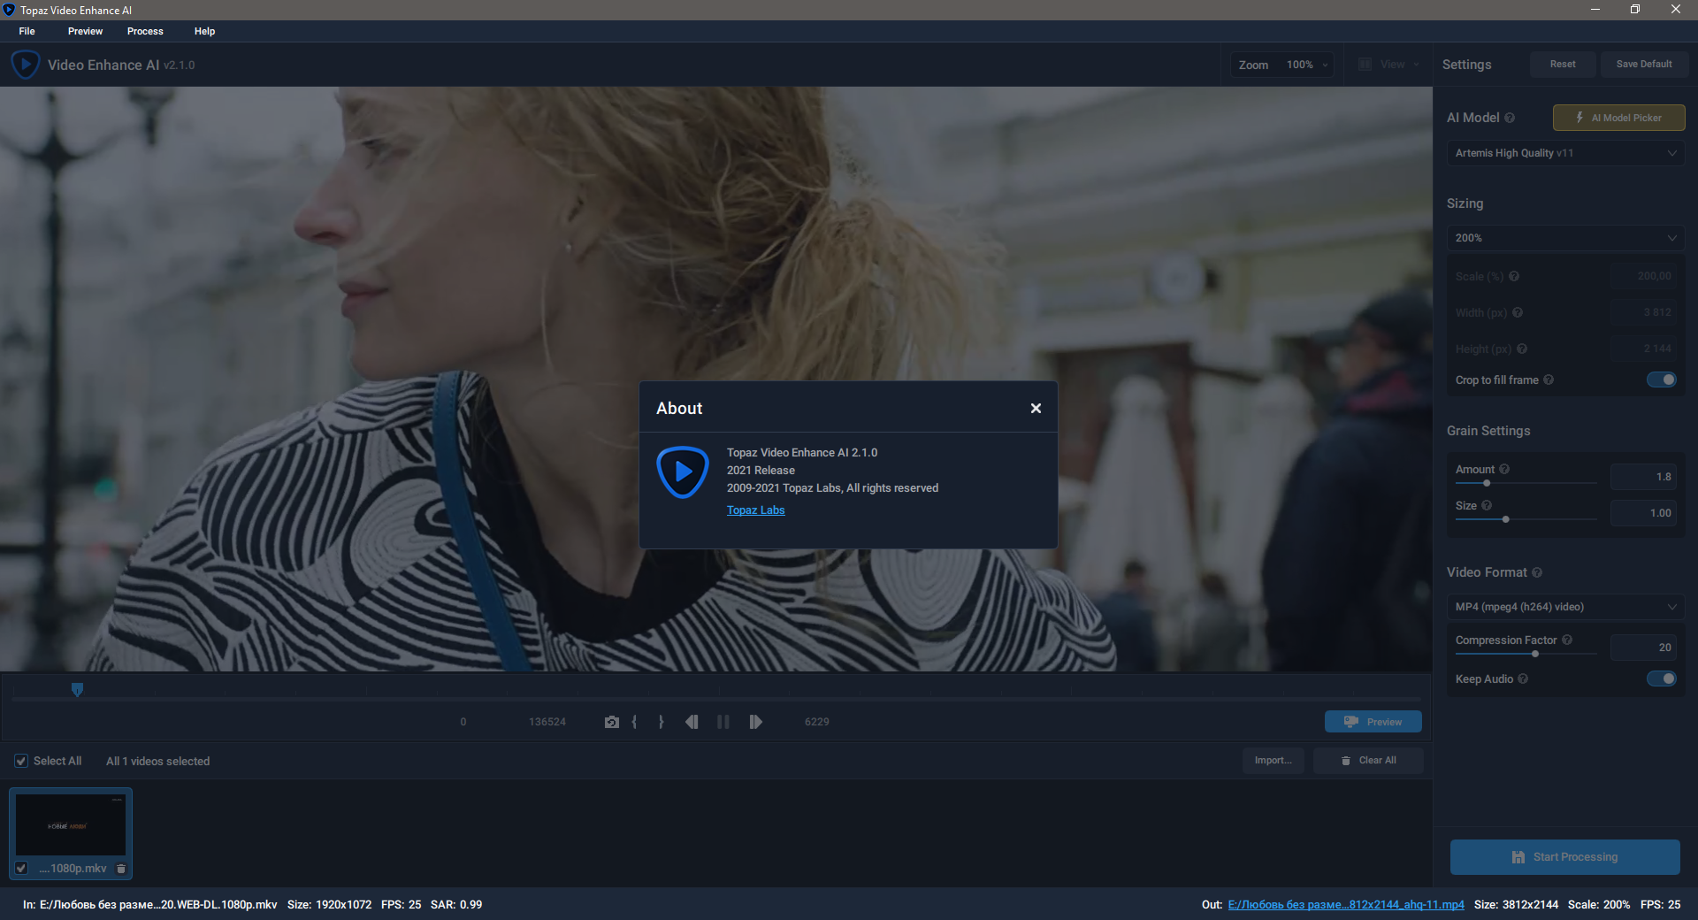Reset the settings
Viewport: 1698px width, 920px height.
1563,64
